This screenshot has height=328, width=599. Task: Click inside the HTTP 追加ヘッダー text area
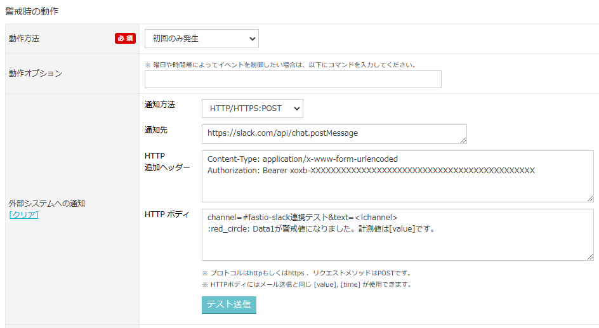[397, 176]
